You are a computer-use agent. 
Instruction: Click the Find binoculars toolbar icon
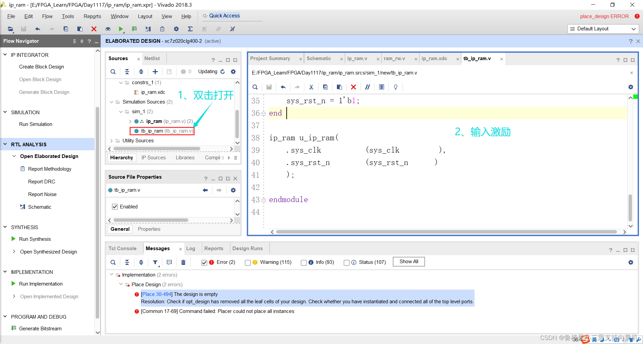point(108,29)
